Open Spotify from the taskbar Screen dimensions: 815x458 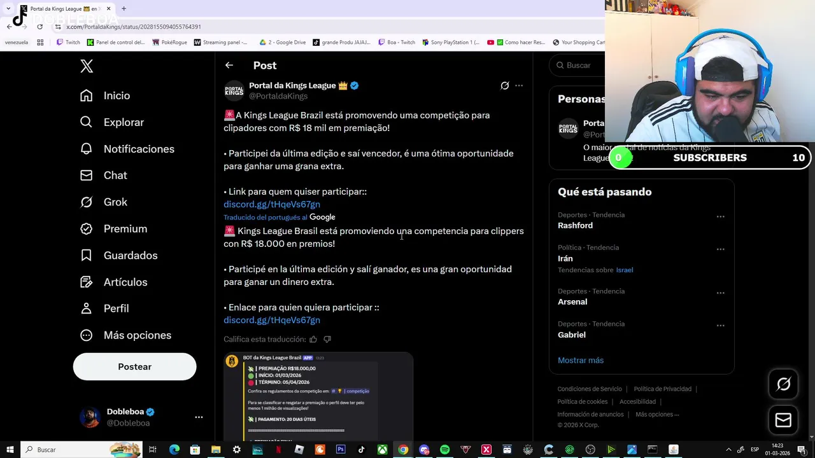pyautogui.click(x=444, y=450)
